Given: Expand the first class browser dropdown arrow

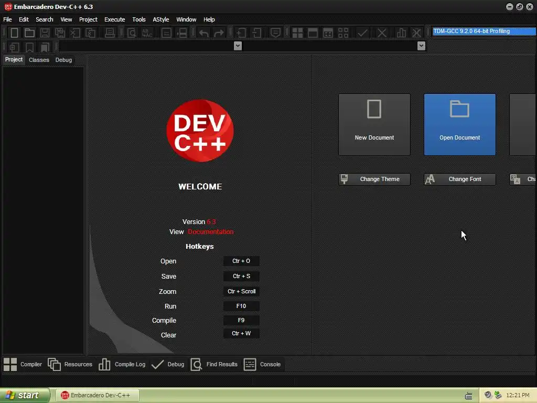Looking at the screenshot, I should [238, 46].
